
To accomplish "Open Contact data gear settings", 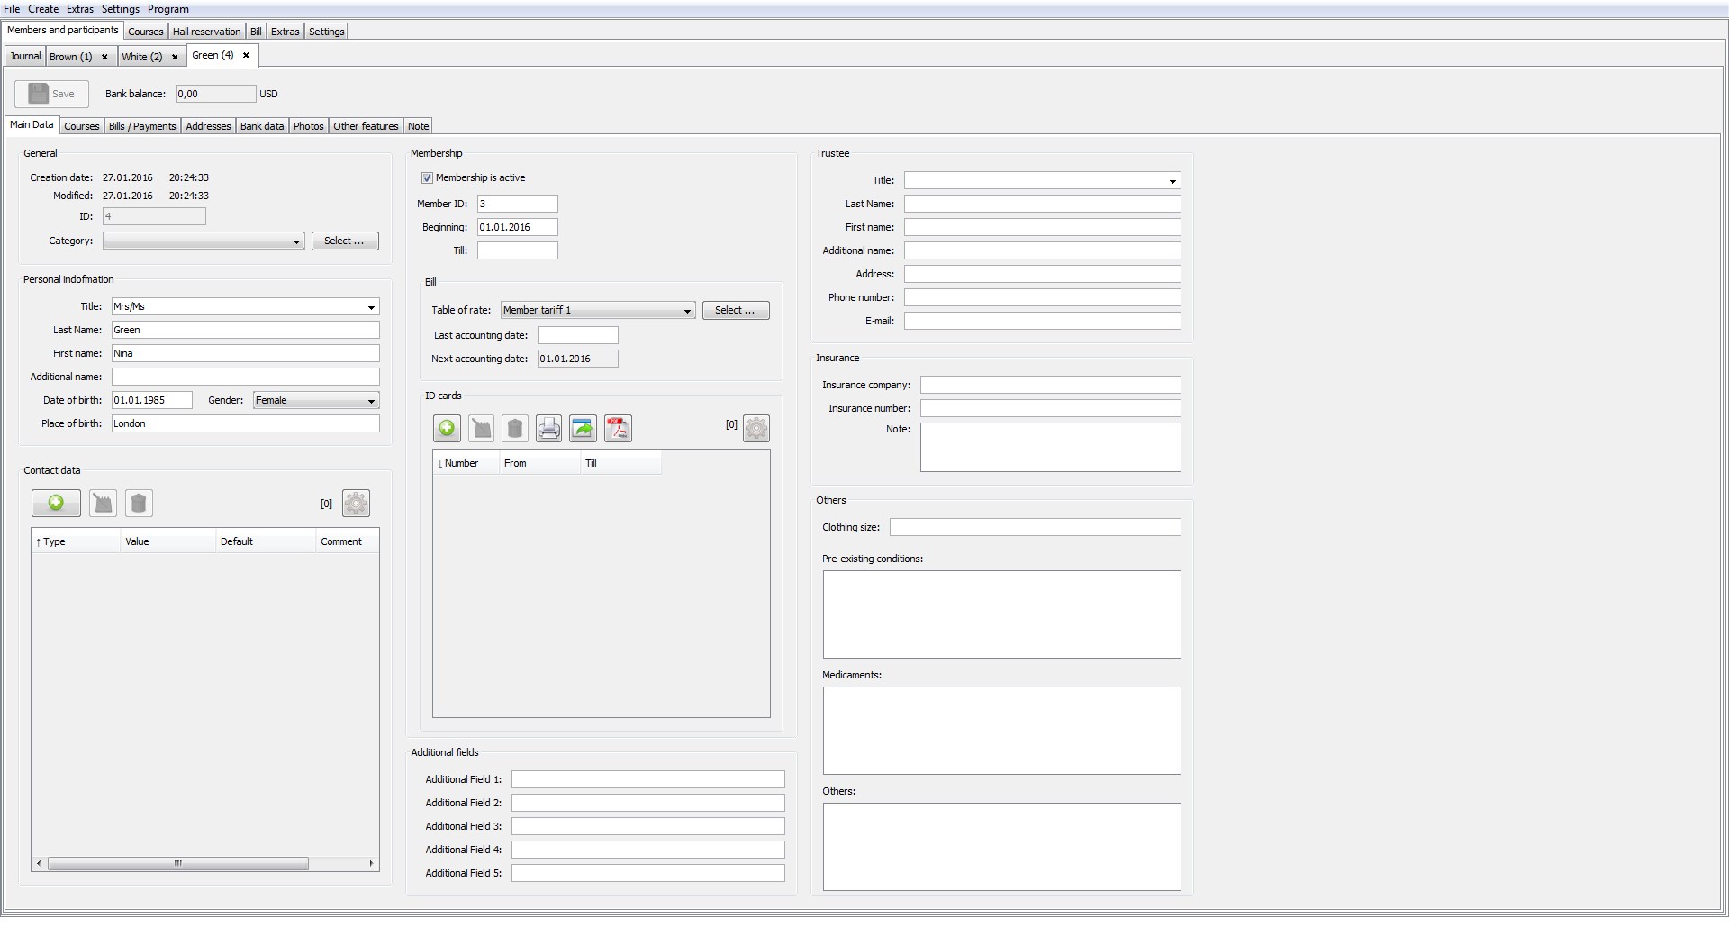I will pyautogui.click(x=357, y=503).
